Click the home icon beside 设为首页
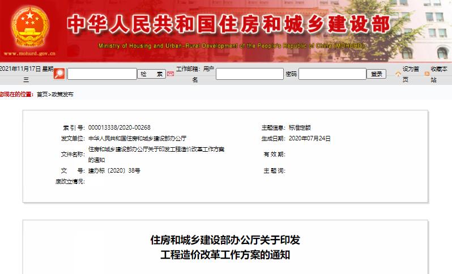Viewport: 452px width, 274px height. click(398, 74)
